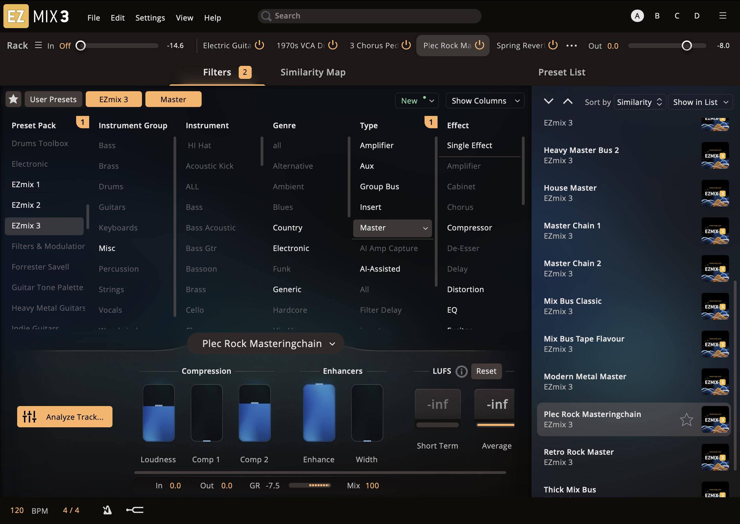Click the Modern Metal Master pack artwork
This screenshot has height=524, width=740.
(x=715, y=382)
